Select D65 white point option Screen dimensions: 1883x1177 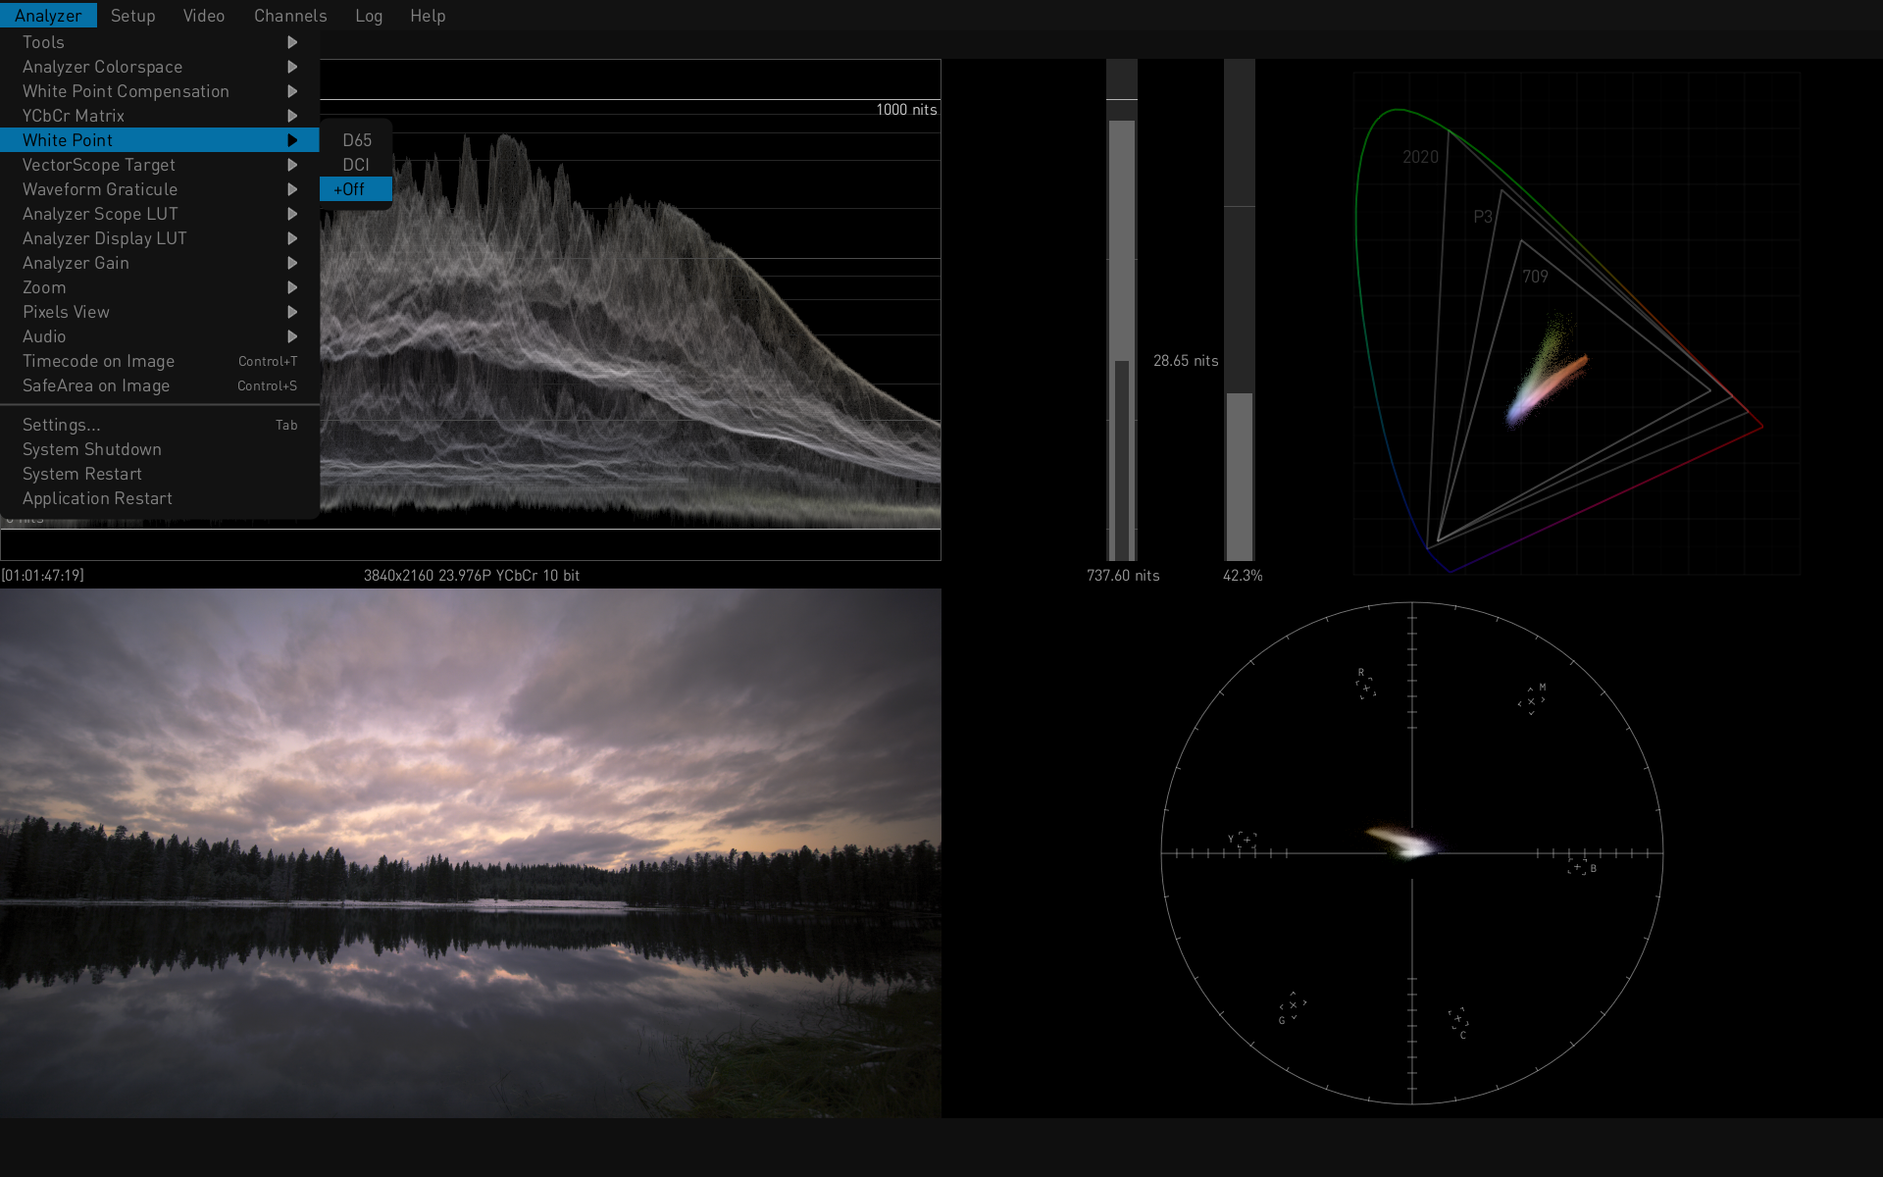(x=356, y=140)
